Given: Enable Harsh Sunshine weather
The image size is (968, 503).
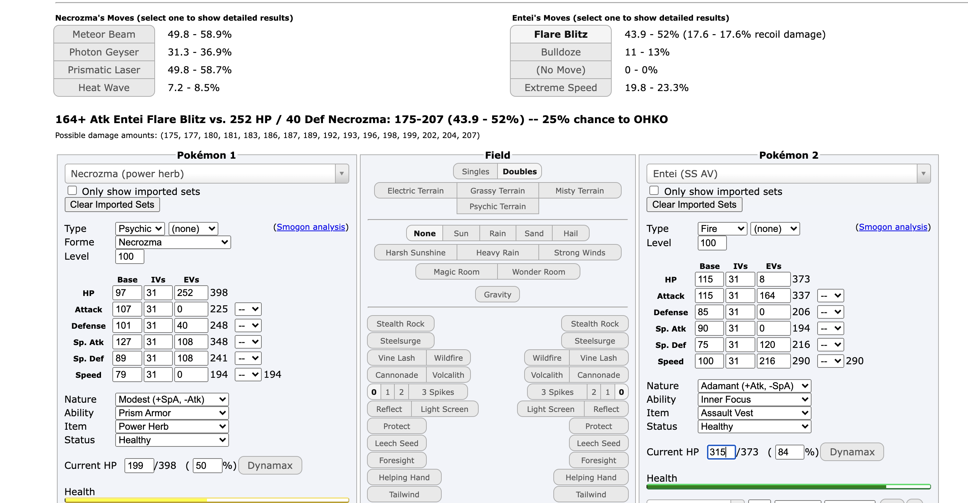Looking at the screenshot, I should [415, 253].
